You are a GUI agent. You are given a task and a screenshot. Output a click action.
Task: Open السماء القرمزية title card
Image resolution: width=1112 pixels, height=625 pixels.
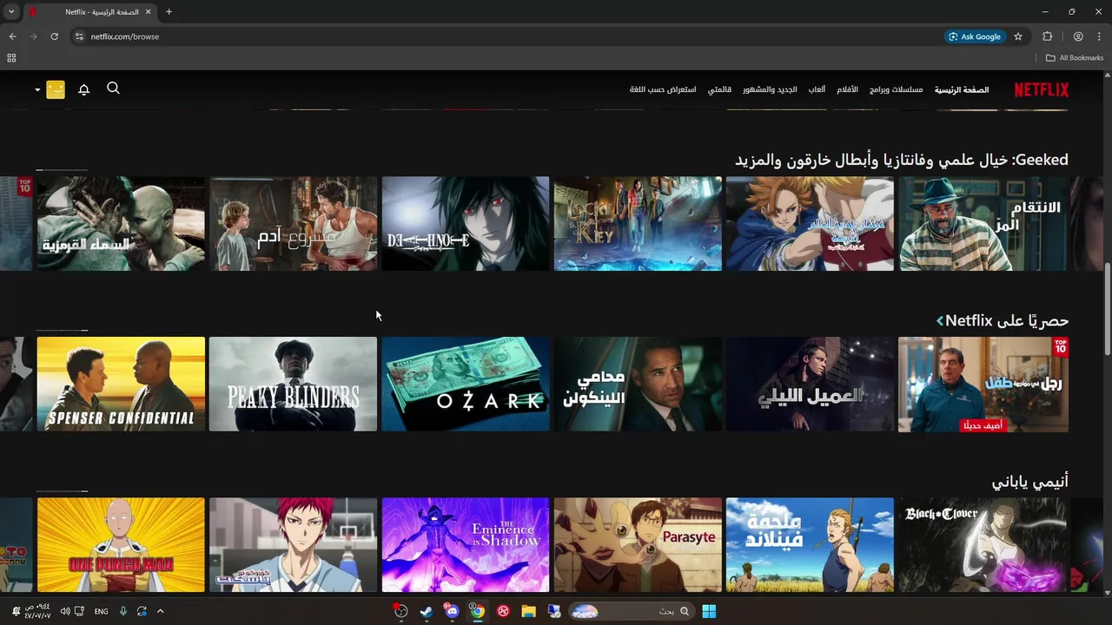click(x=121, y=224)
